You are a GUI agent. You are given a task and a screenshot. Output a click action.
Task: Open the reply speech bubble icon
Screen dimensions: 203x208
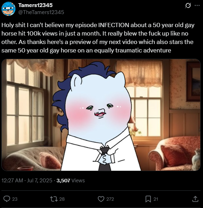point(7,199)
